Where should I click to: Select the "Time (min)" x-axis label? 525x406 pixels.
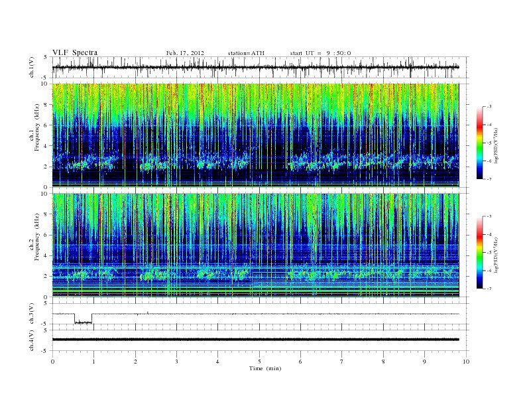click(x=265, y=368)
